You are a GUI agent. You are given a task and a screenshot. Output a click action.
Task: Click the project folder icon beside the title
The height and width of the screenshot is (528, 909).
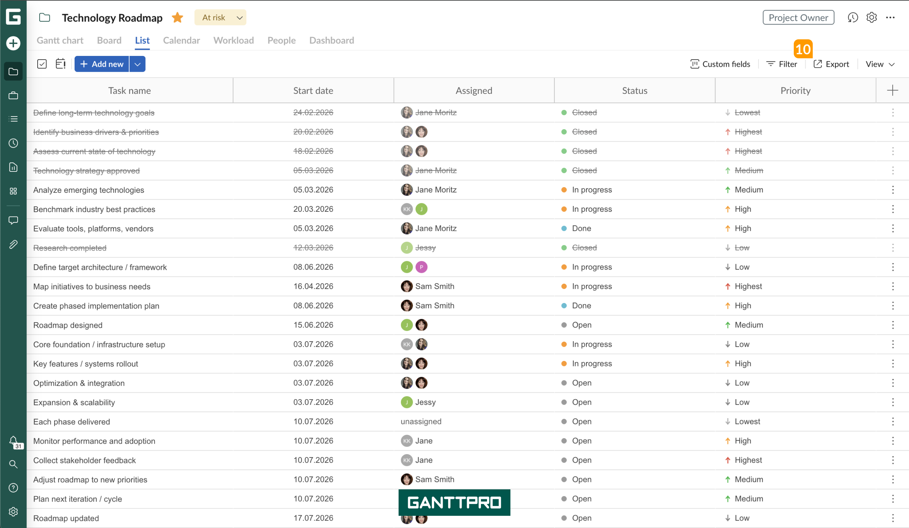[45, 17]
